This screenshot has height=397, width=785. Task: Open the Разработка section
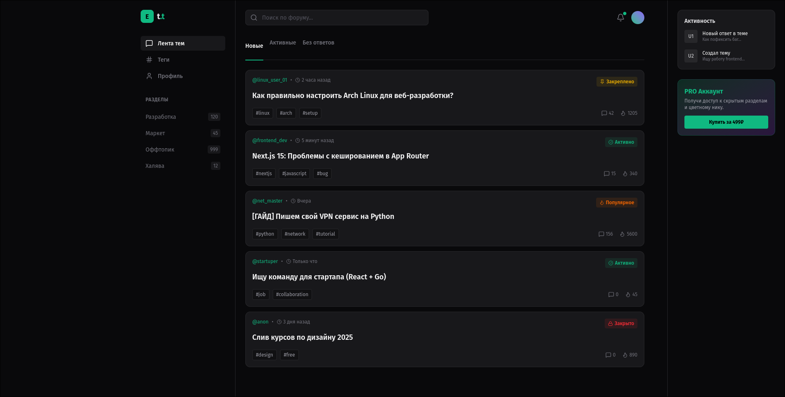[x=161, y=117]
